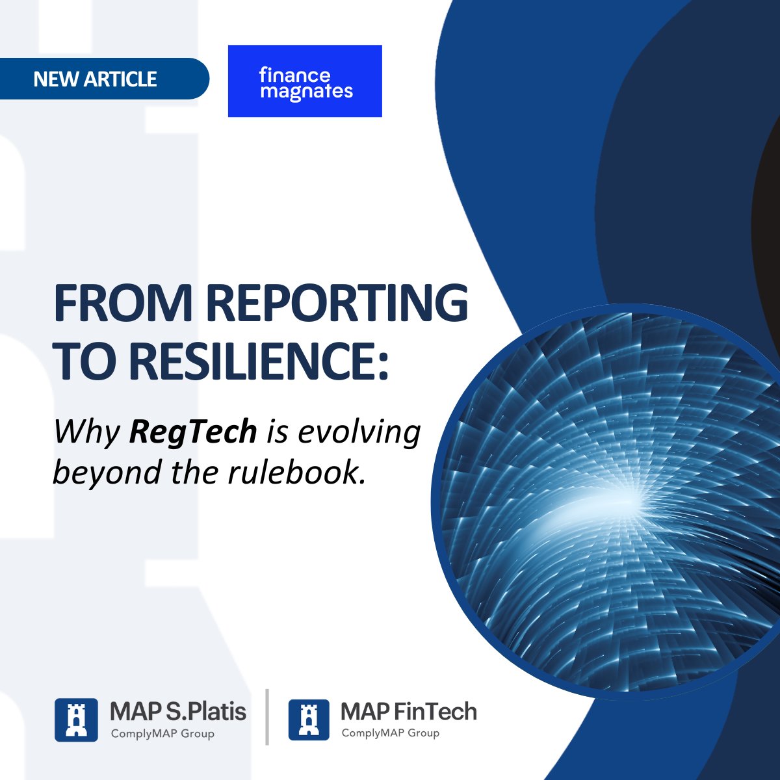780x780 pixels.
Task: Expand the FROM REPORTING TO RESILIENCE headline
Action: pos(260,331)
